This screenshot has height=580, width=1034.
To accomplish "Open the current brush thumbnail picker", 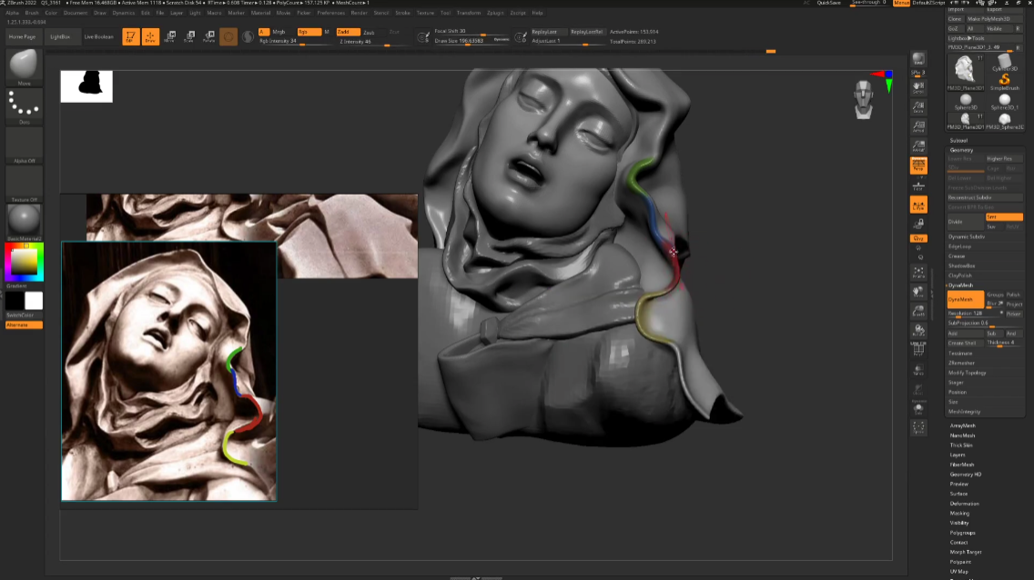I will 24,66.
